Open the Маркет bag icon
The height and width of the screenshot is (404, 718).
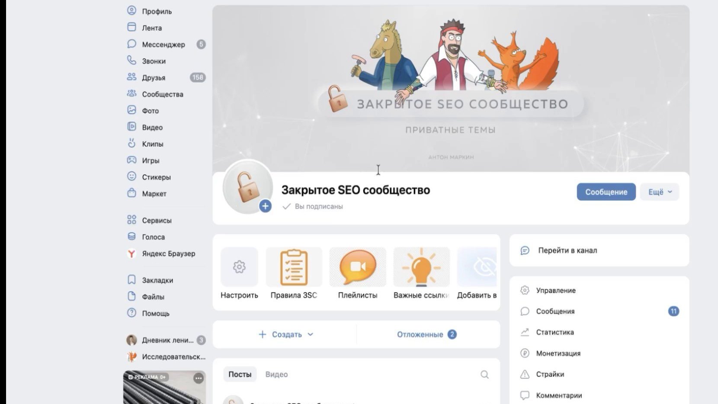click(x=131, y=193)
